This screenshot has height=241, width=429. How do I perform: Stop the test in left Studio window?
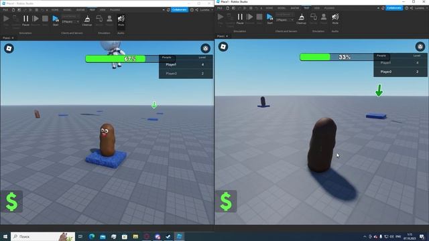45,20
